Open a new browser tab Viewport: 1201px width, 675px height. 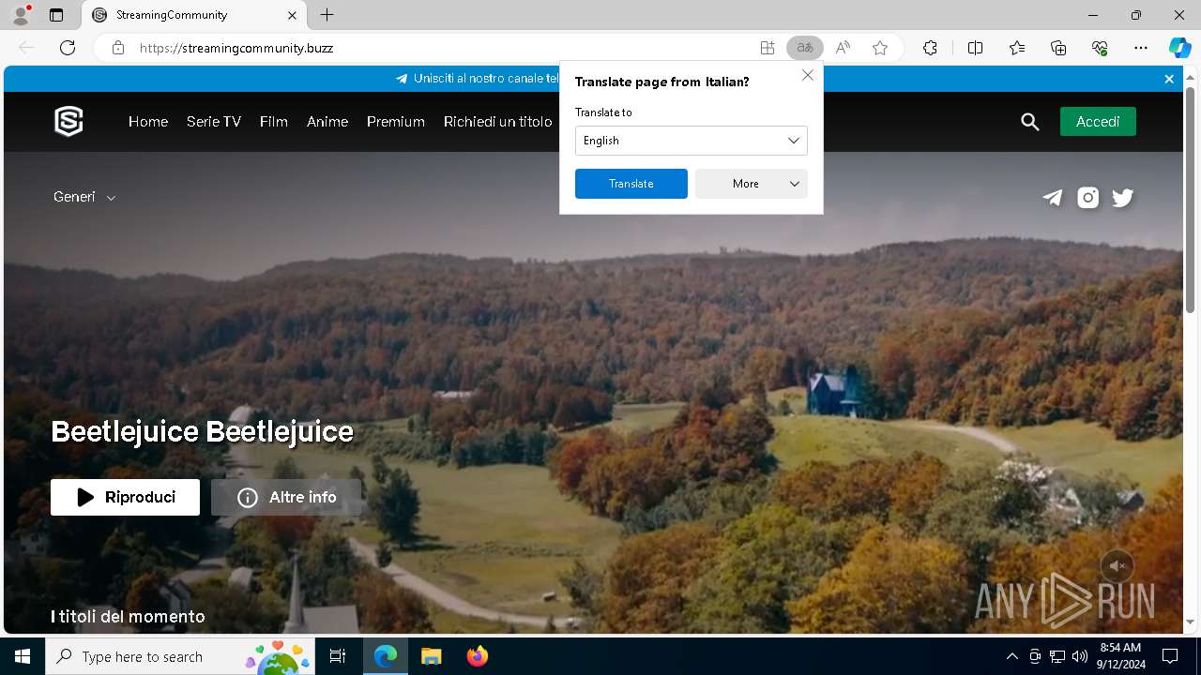[327, 15]
